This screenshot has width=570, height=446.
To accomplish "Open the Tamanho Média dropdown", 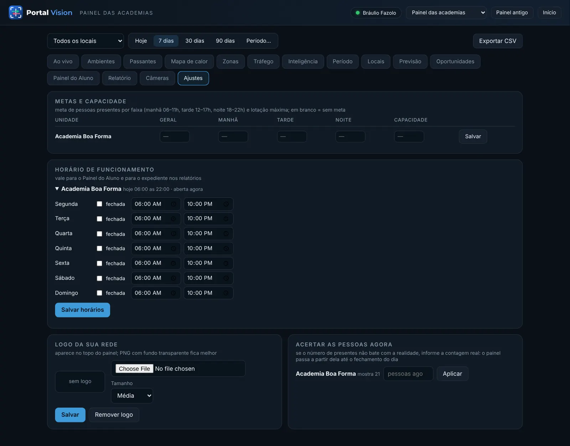I will pyautogui.click(x=132, y=395).
